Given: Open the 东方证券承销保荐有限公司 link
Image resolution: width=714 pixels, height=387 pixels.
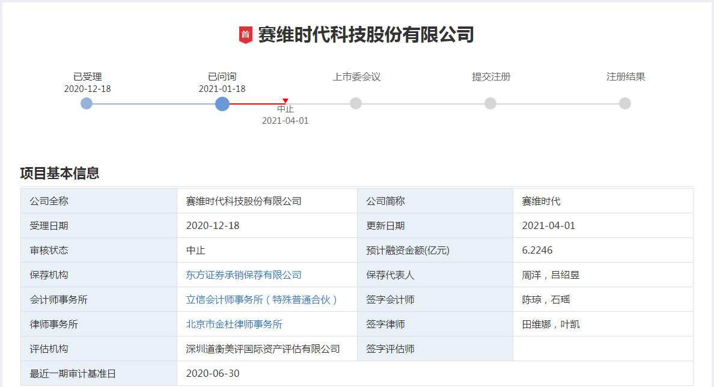Looking at the screenshot, I should click(x=243, y=275).
